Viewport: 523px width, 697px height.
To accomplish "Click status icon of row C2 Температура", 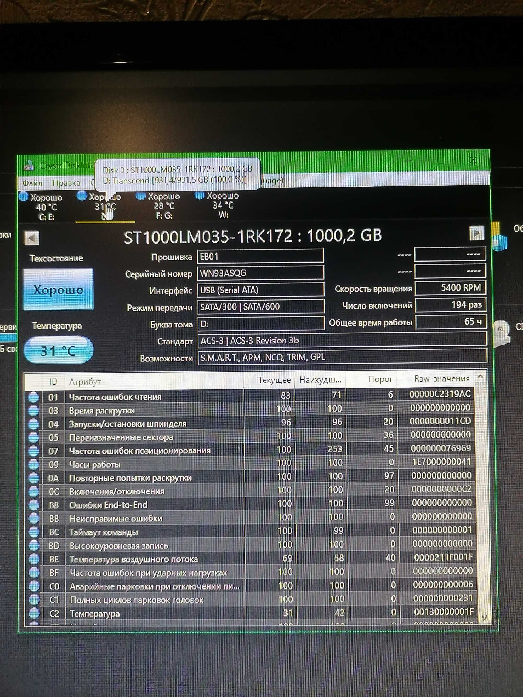I will 34,613.
